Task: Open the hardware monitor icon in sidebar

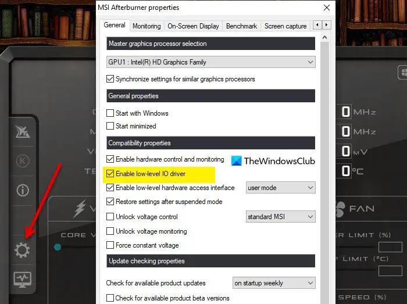Action: (22, 280)
